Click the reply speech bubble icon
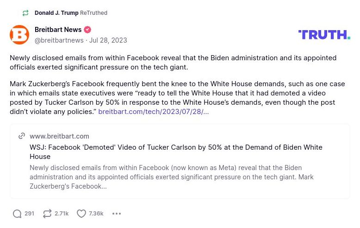This screenshot has width=360, height=228. [x=17, y=214]
